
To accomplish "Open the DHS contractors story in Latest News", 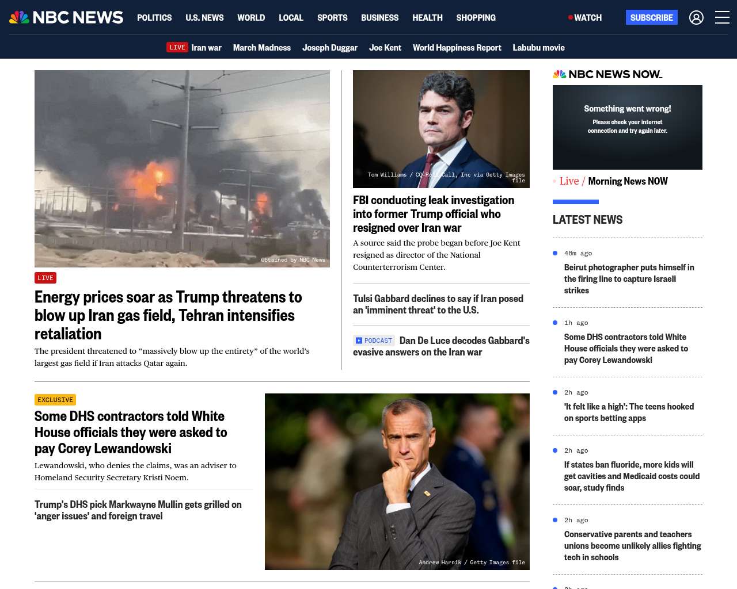I will click(x=626, y=349).
